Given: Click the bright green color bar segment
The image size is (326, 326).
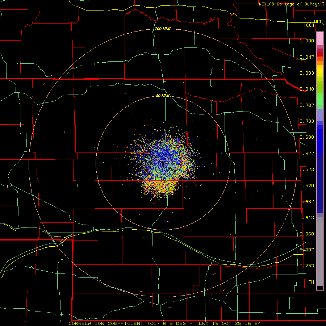Looking at the screenshot, I should (x=320, y=99).
